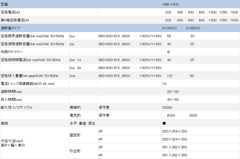Select the 型番 header label

(x=4, y=5)
